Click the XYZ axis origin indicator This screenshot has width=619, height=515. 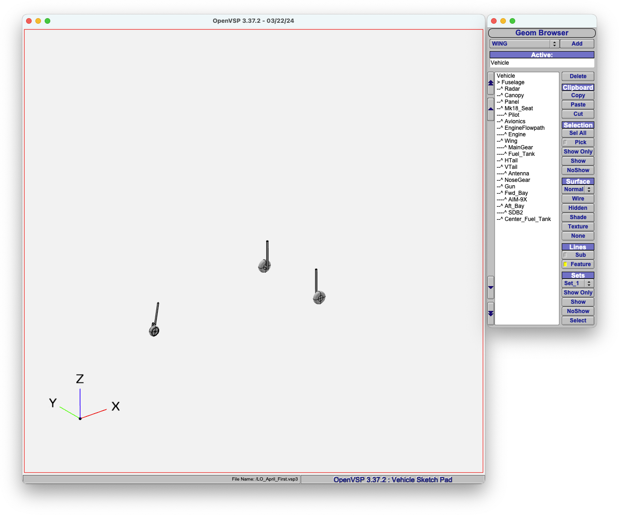pos(80,418)
